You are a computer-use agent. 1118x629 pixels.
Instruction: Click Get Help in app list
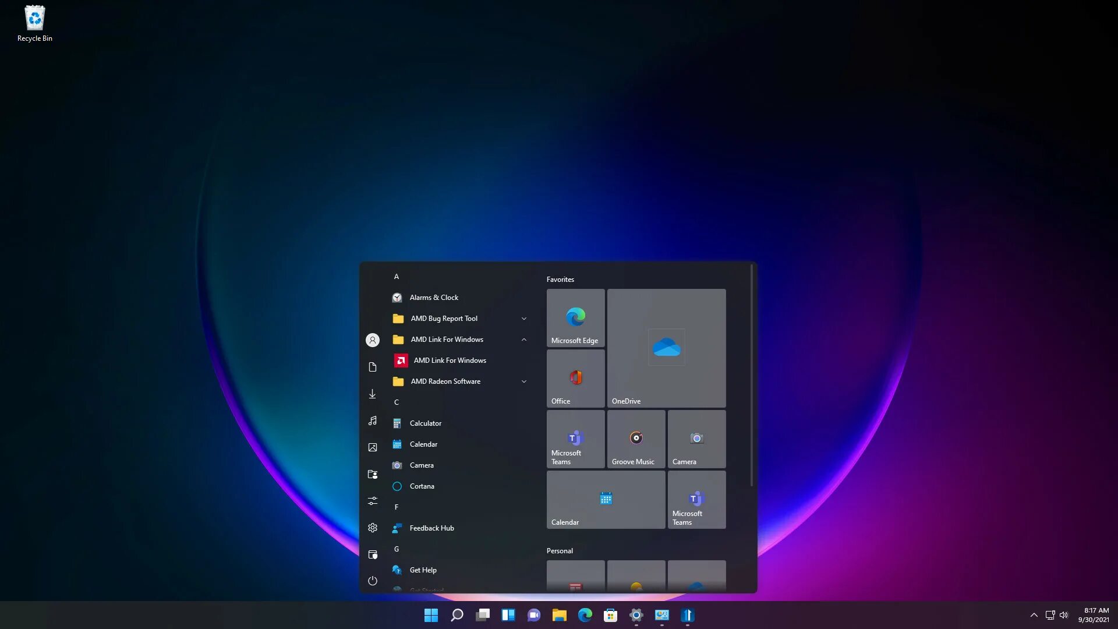tap(423, 570)
